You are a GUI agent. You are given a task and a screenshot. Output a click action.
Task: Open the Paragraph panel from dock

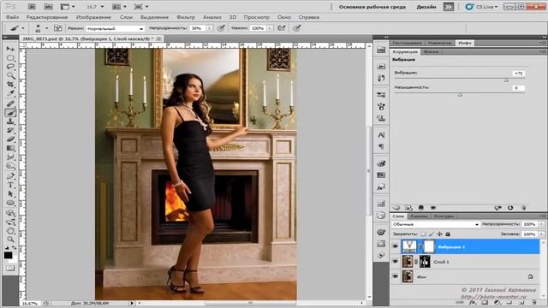[x=381, y=146]
